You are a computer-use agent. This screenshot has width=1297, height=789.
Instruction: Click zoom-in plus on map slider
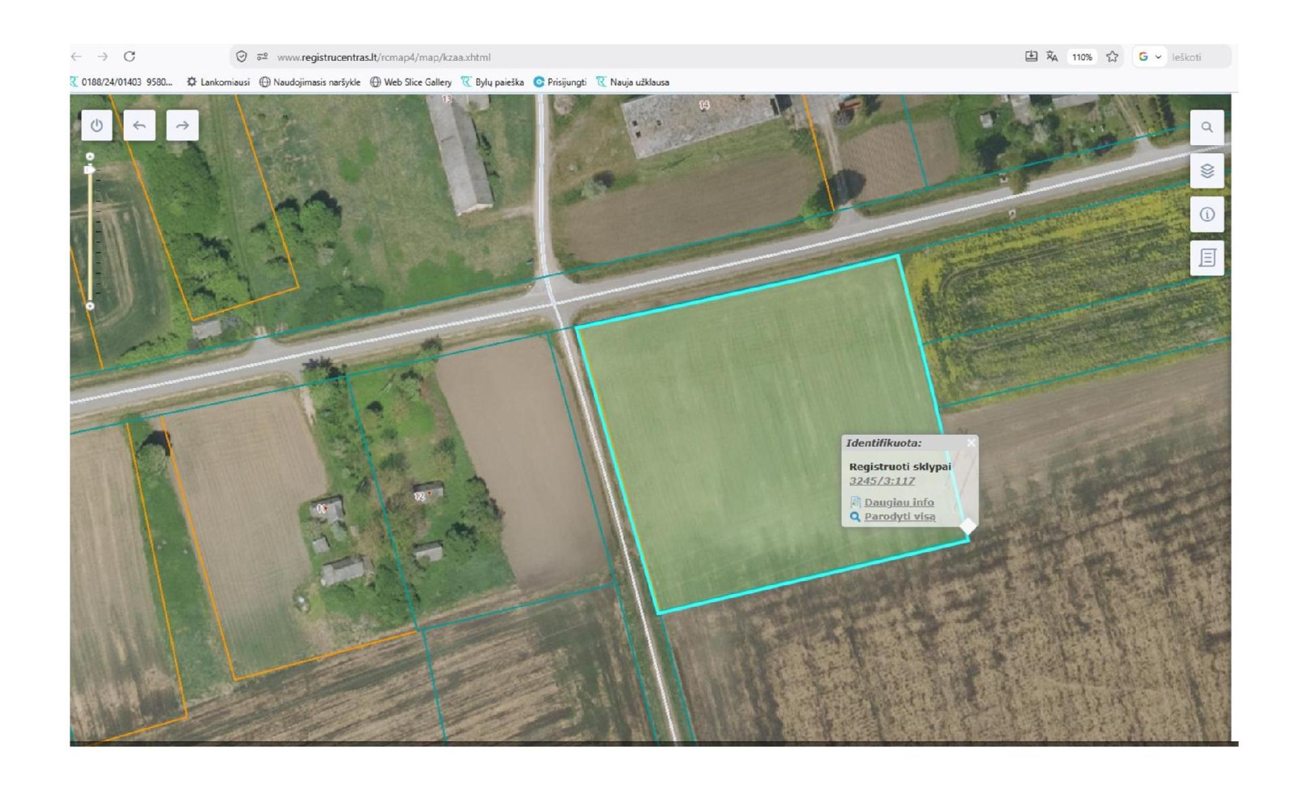(90, 157)
